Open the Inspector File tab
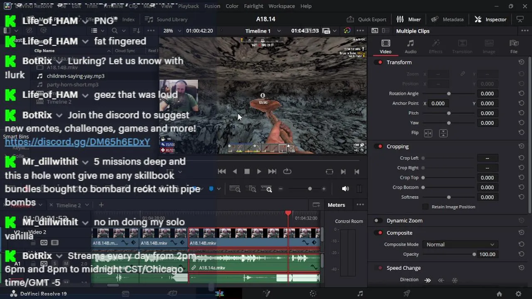 (x=514, y=47)
